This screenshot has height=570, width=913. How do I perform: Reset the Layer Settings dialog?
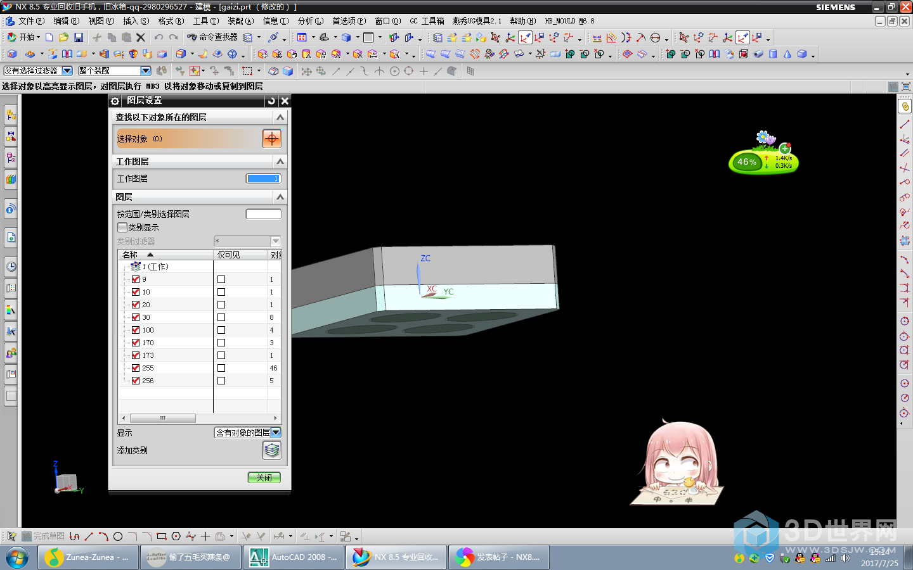(x=271, y=101)
